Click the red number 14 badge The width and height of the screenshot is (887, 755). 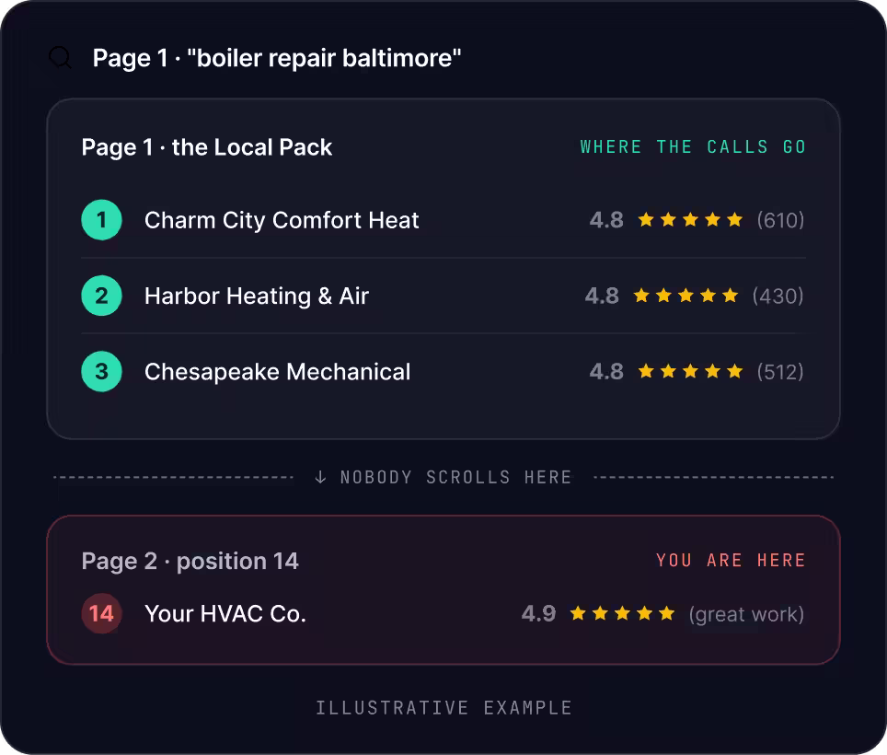pyautogui.click(x=102, y=613)
